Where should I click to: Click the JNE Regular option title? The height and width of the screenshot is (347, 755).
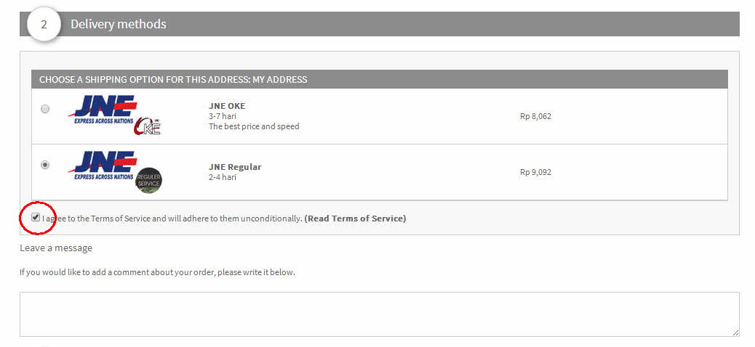pos(235,167)
